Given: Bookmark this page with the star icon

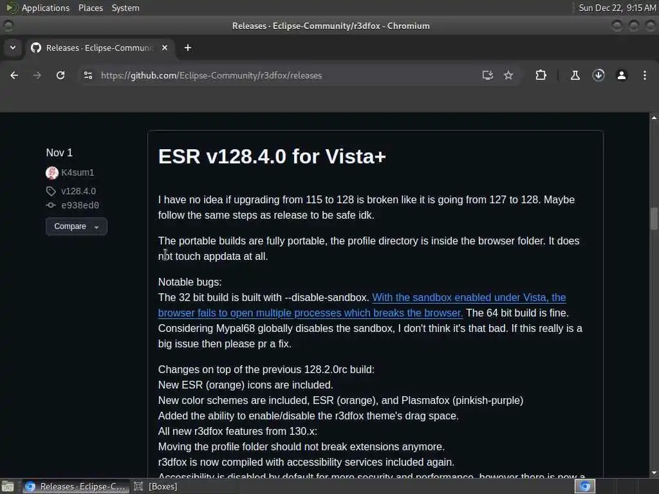Looking at the screenshot, I should [x=508, y=75].
